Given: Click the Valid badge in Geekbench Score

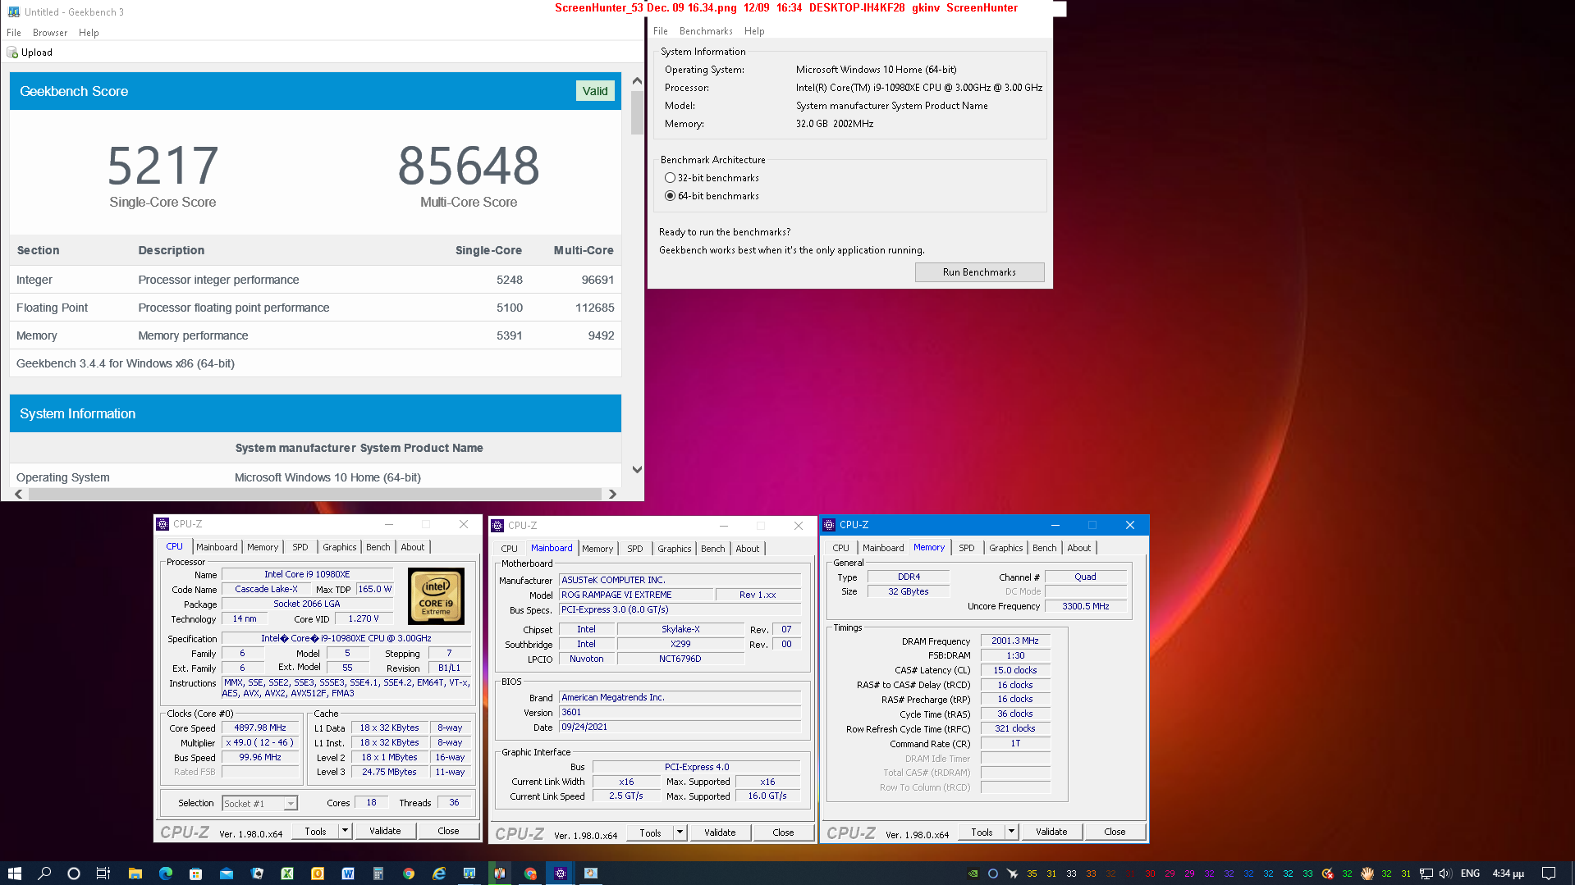Looking at the screenshot, I should pos(595,91).
